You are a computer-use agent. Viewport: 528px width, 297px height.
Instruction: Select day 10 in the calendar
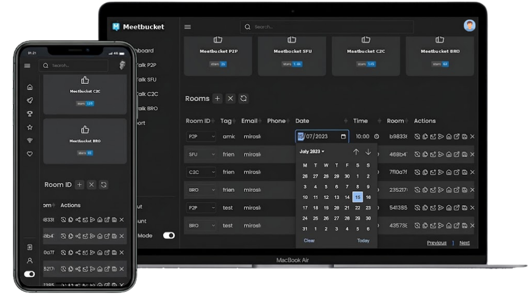[305, 197]
